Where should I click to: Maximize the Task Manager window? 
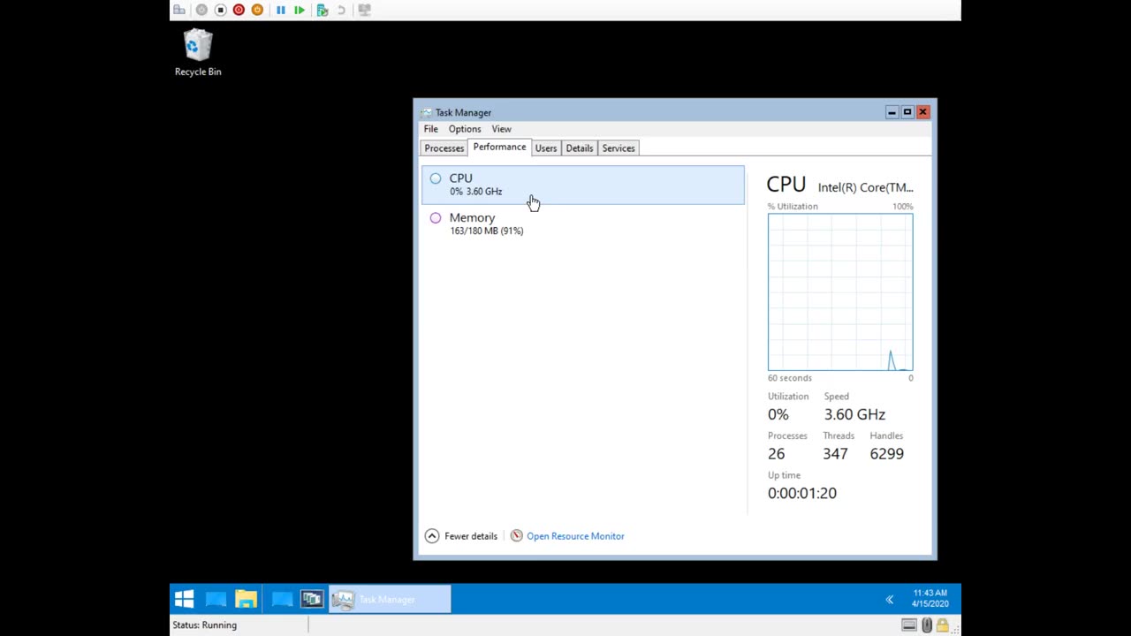907,112
